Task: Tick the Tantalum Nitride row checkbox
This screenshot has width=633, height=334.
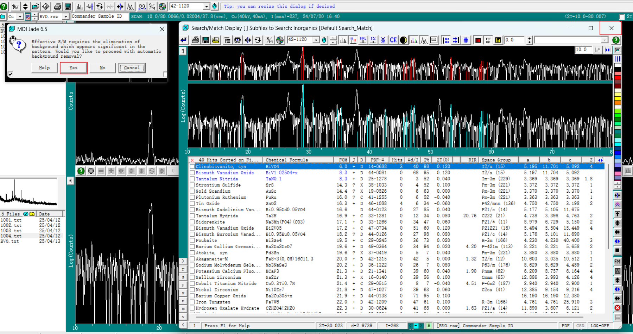Action: (192, 179)
